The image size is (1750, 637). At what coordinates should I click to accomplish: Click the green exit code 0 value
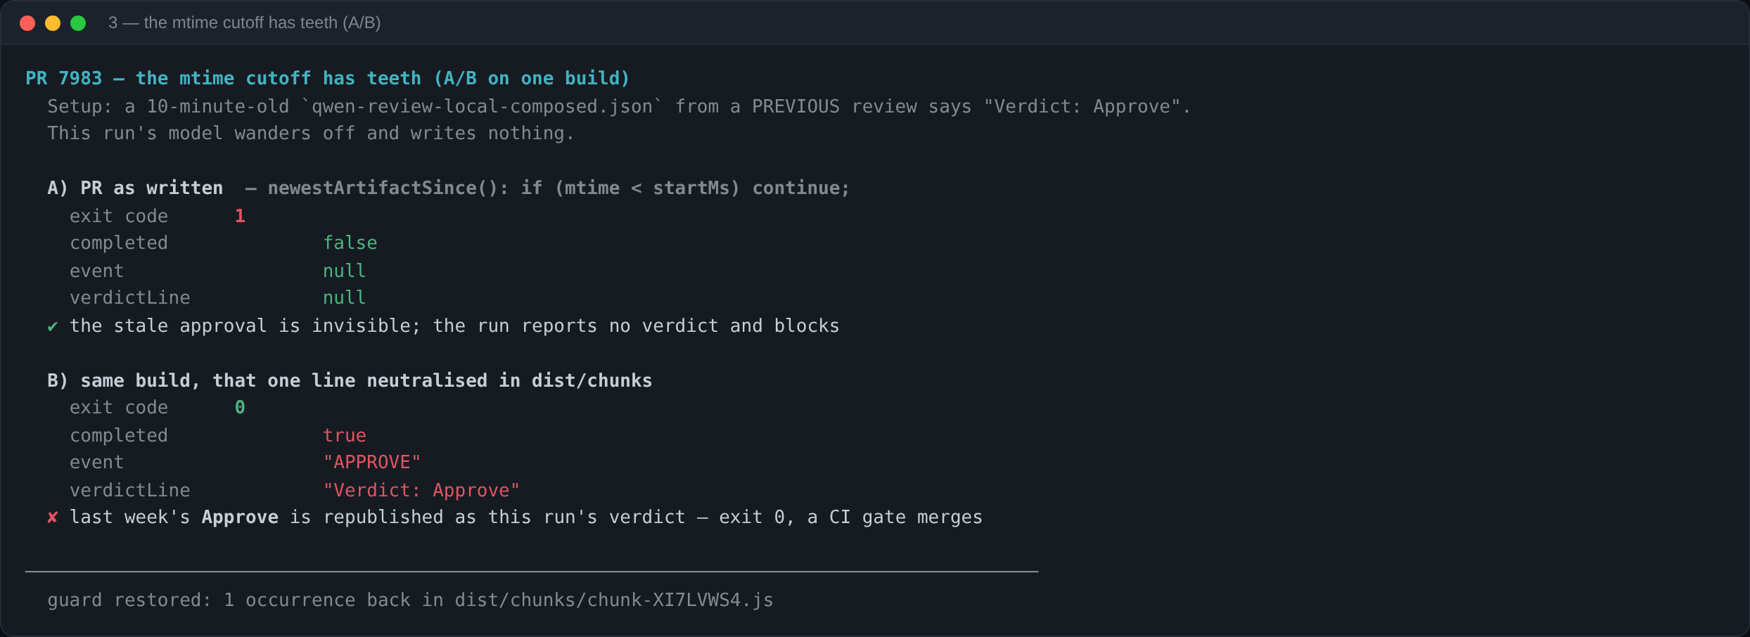tap(240, 407)
